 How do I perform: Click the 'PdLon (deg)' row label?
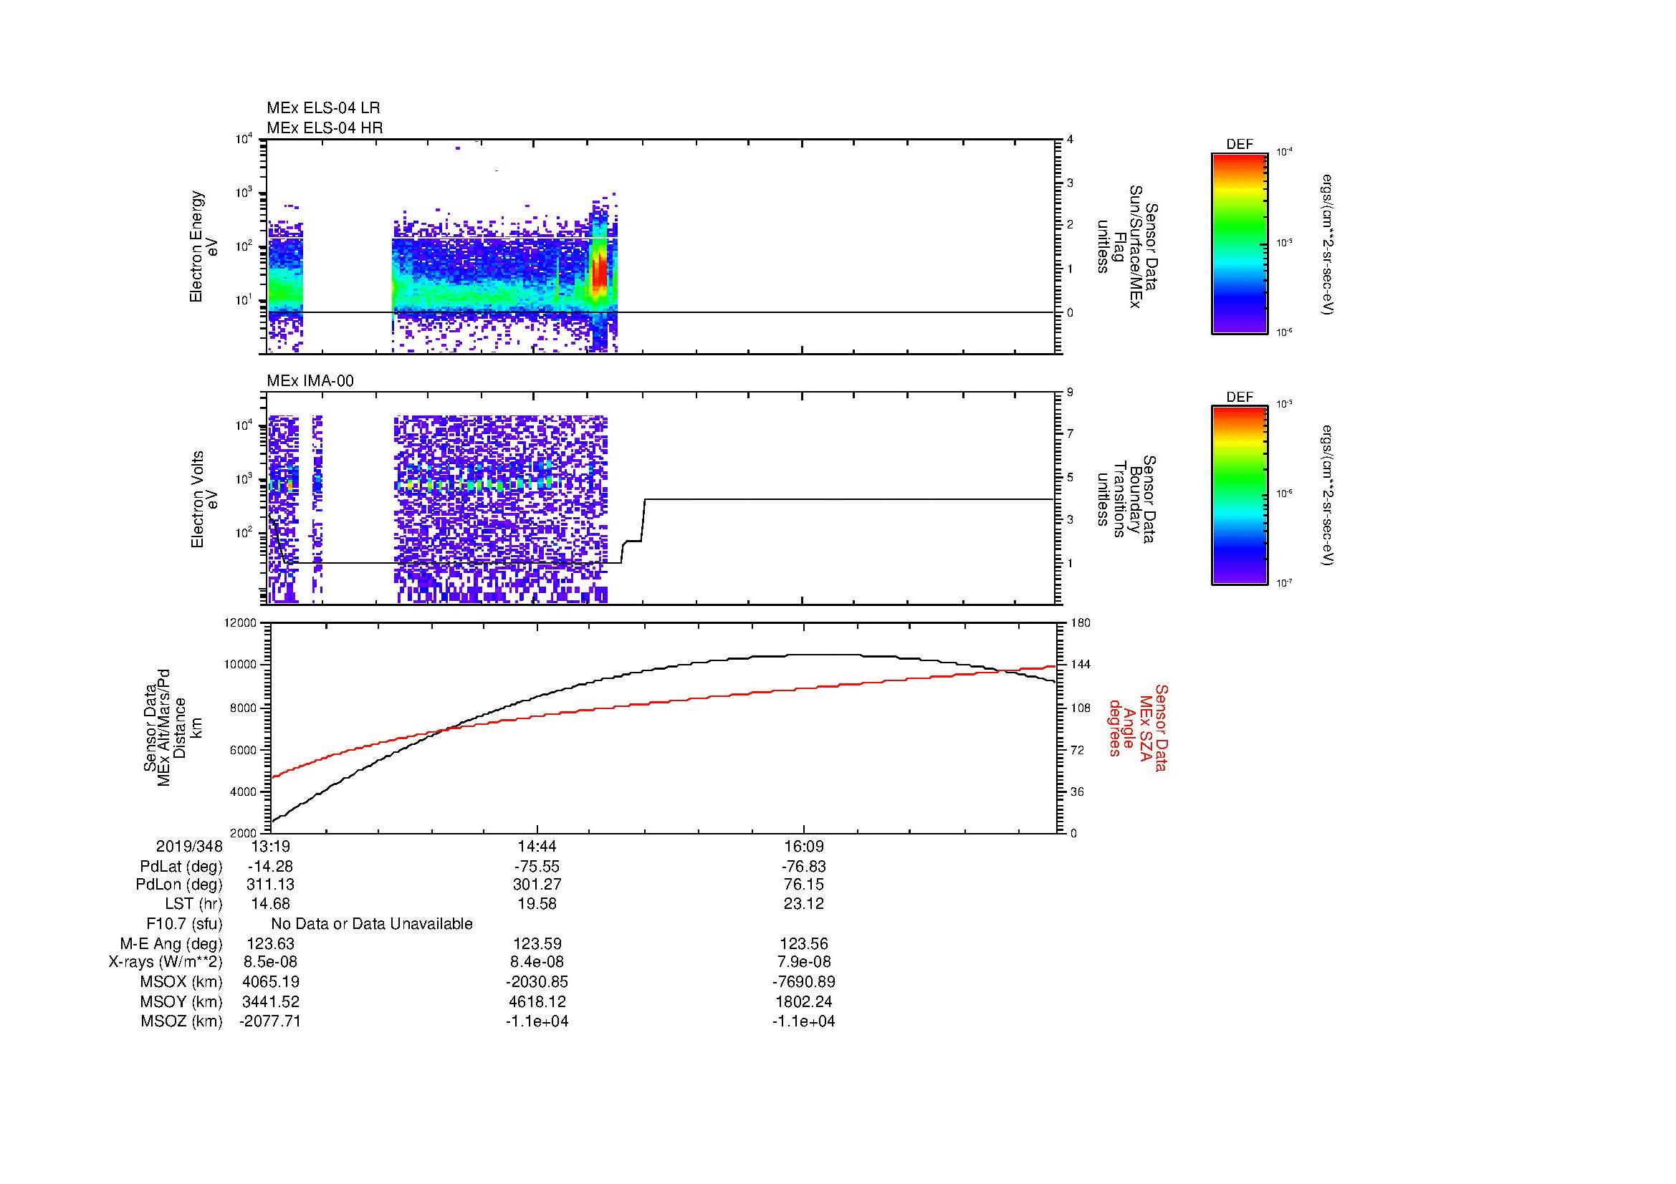coord(179,885)
